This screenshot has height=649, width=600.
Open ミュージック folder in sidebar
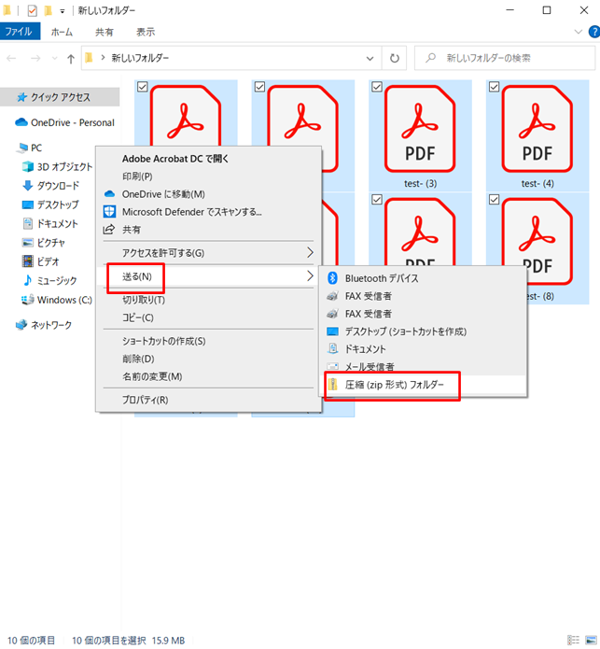pyautogui.click(x=57, y=280)
